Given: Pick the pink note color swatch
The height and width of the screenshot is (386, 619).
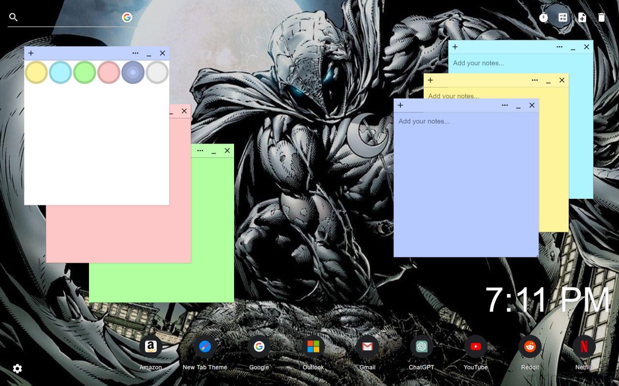Looking at the screenshot, I should (109, 72).
